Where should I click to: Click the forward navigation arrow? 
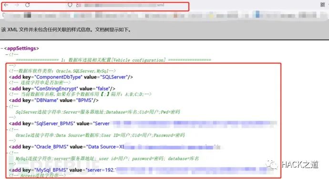point(17,5)
